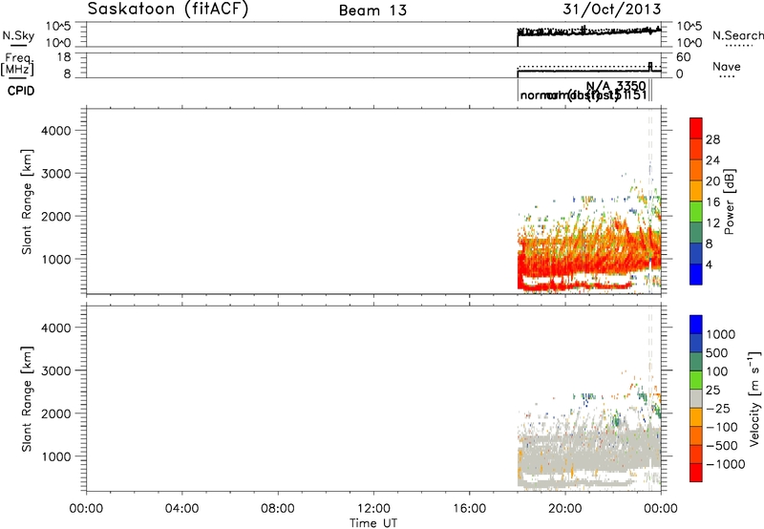Select the Beam 13 label
Image resolution: width=764 pixels, height=529 pixels.
click(x=372, y=11)
